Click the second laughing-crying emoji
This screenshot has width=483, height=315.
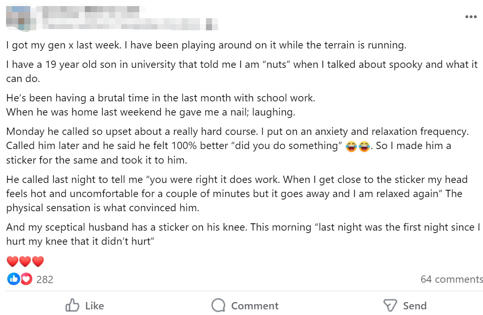(364, 146)
